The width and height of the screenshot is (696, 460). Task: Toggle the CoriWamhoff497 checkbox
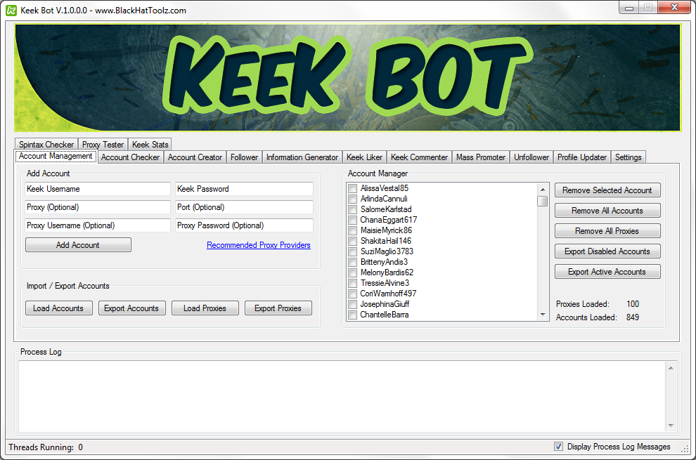point(352,294)
